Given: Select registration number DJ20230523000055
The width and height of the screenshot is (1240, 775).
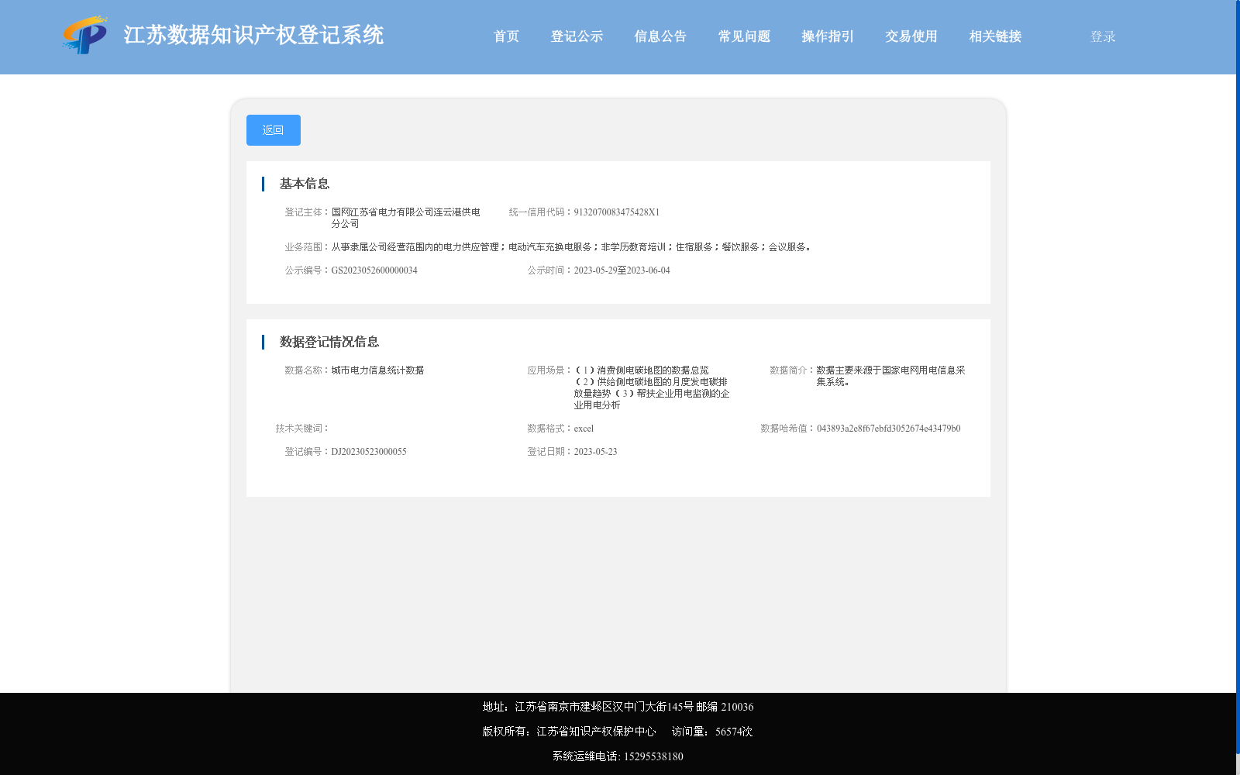Looking at the screenshot, I should click(x=369, y=452).
